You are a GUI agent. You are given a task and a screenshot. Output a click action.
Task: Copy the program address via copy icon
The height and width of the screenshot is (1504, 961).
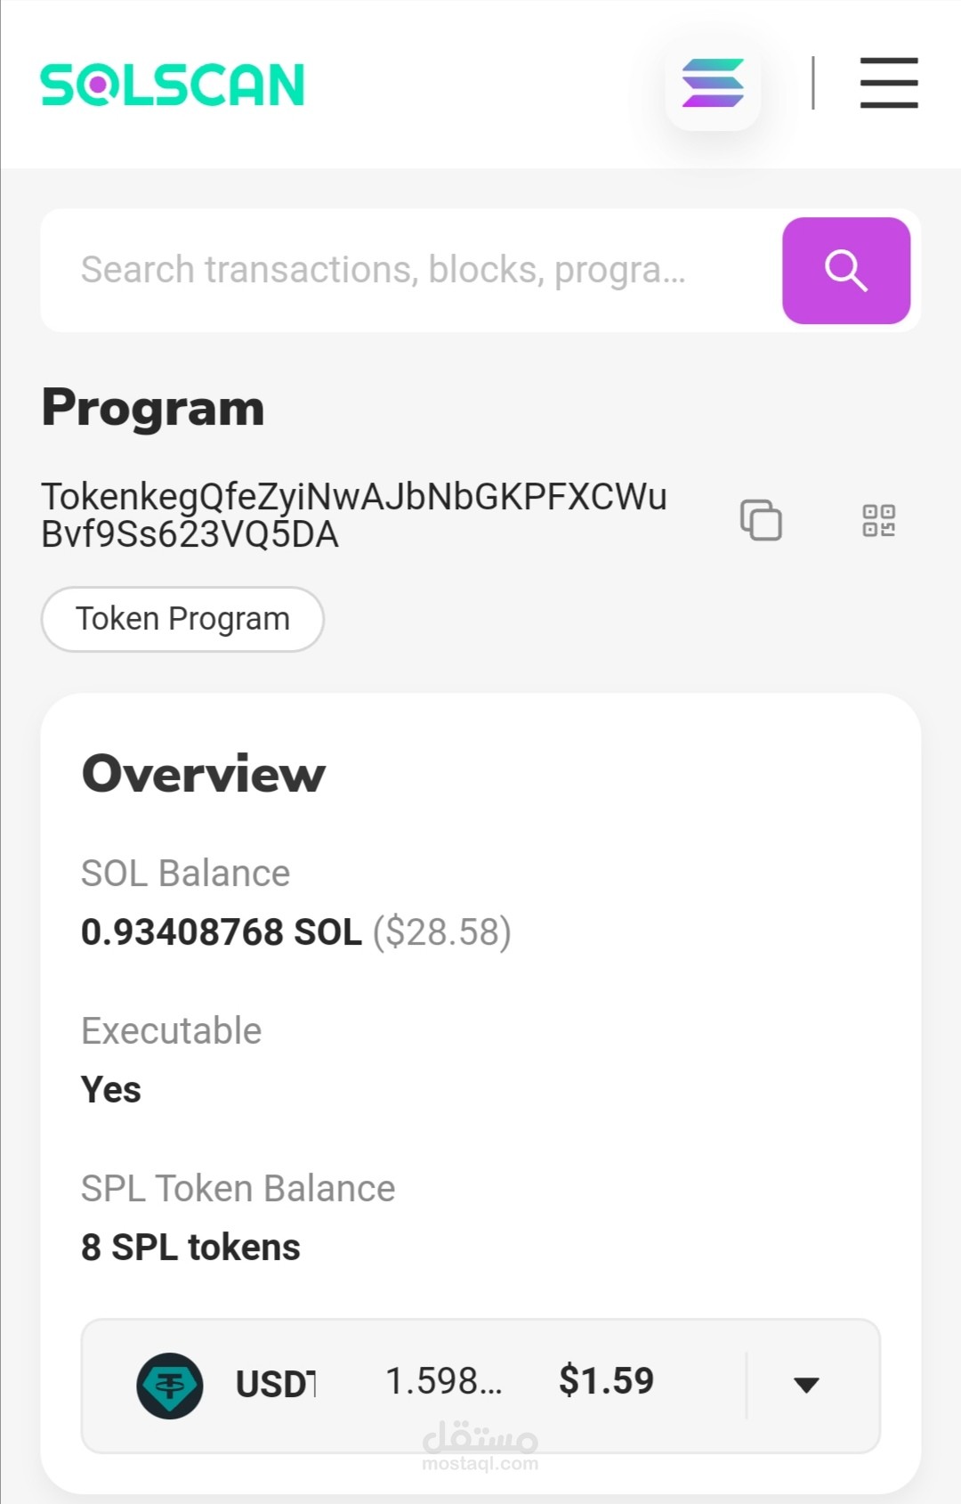761,520
